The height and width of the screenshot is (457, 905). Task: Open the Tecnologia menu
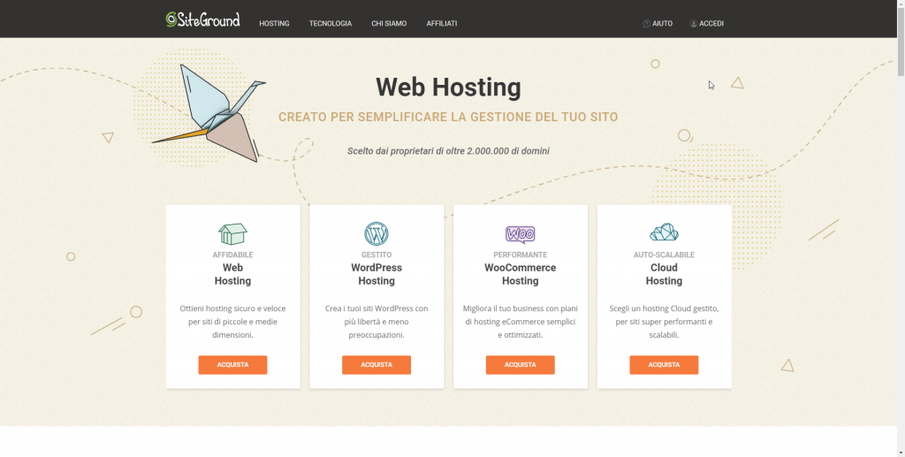pos(330,24)
